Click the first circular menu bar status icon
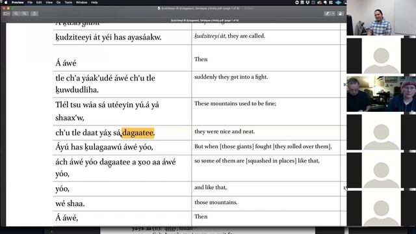The height and width of the screenshot is (234, 416). point(297,3)
